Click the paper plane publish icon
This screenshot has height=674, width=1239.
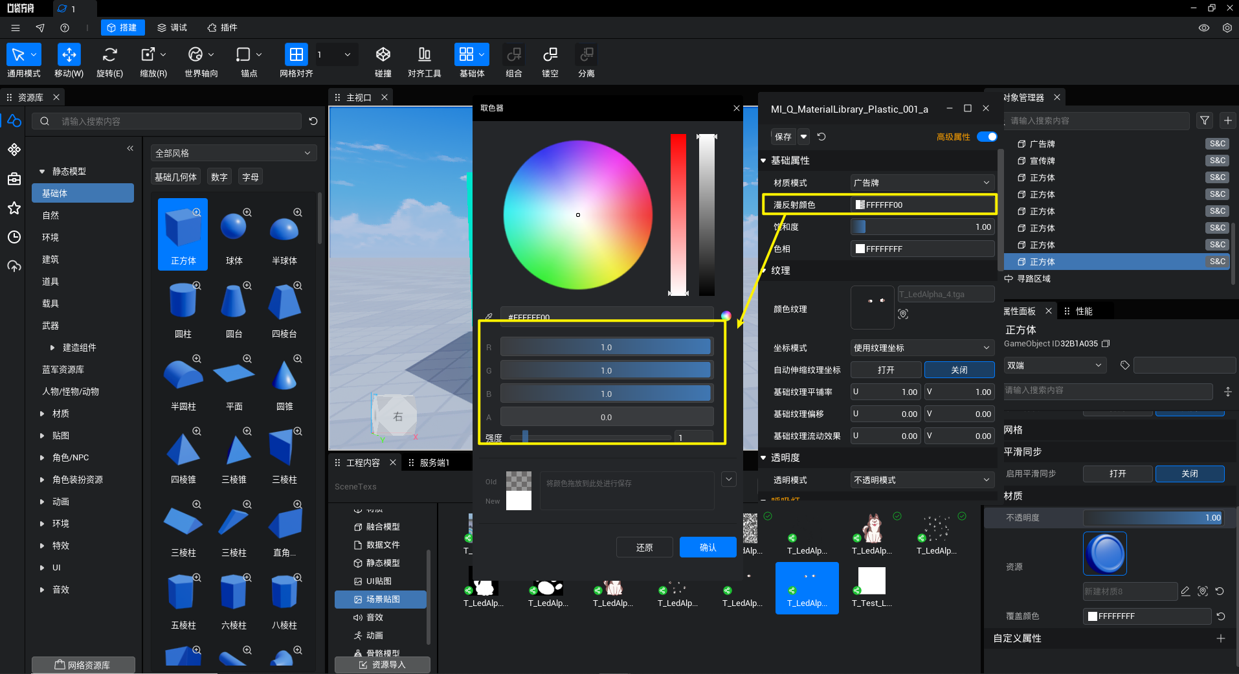(40, 28)
